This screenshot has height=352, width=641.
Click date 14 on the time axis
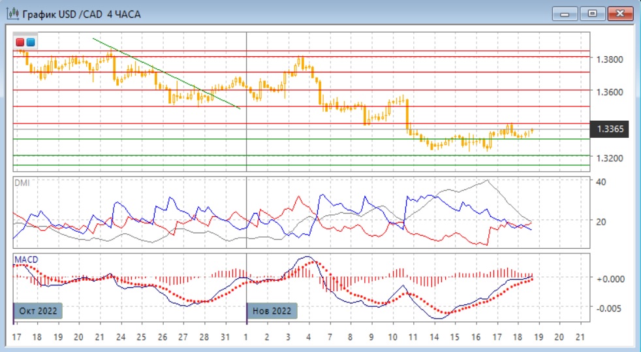tap(433, 338)
